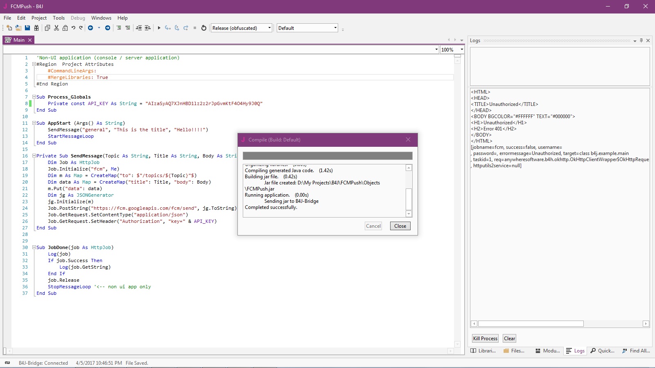The image size is (655, 368).
Task: Click the Save icon in the toolbar
Action: click(27, 28)
